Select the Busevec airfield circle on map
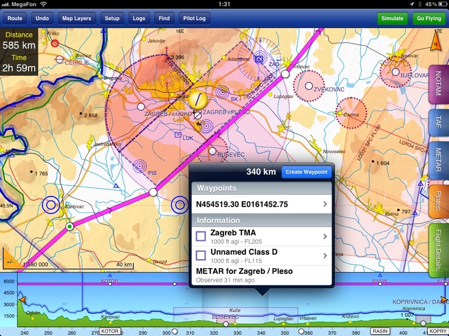This screenshot has height=336, width=449. pos(212,151)
